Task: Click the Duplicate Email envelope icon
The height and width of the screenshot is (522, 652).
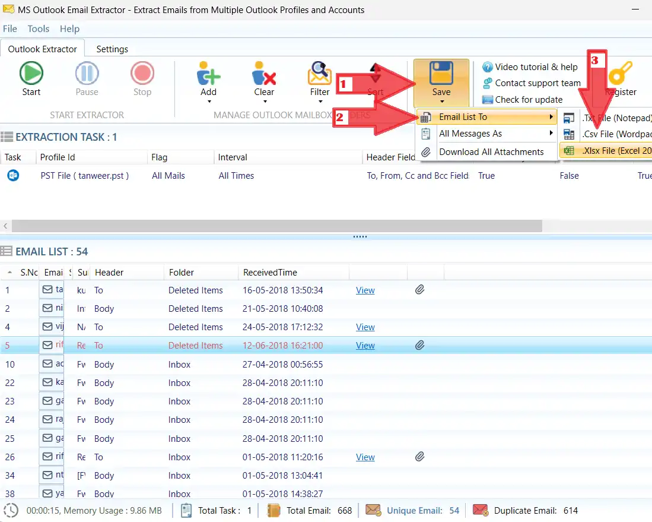Action: click(481, 510)
